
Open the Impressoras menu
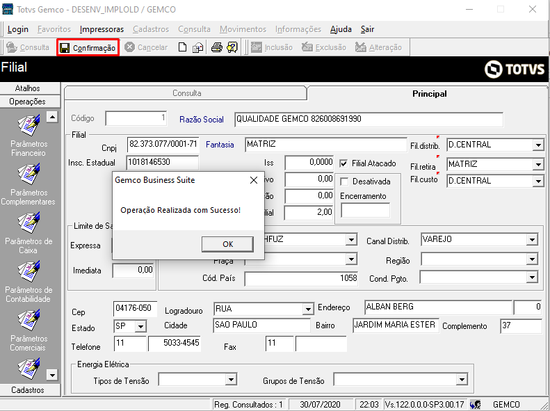click(102, 29)
